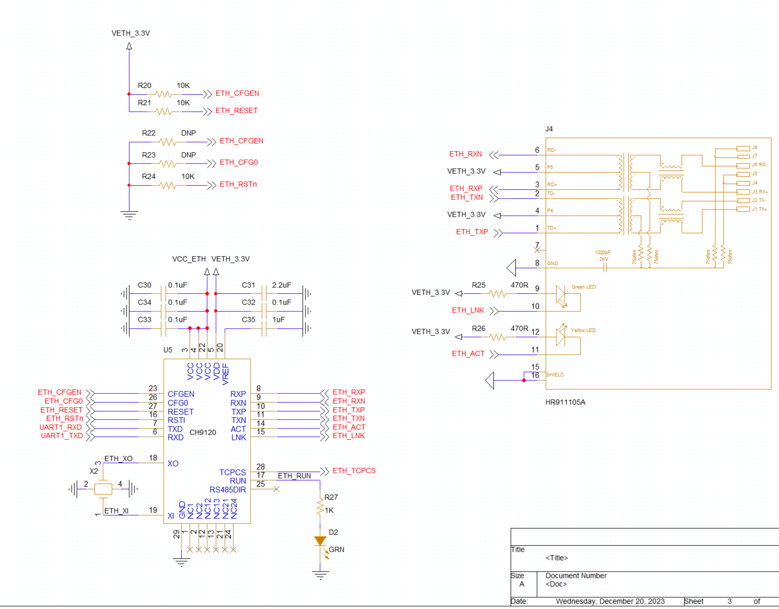Image resolution: width=779 pixels, height=609 pixels.
Task: Click the J6 RX- pin label
Action: 759,165
